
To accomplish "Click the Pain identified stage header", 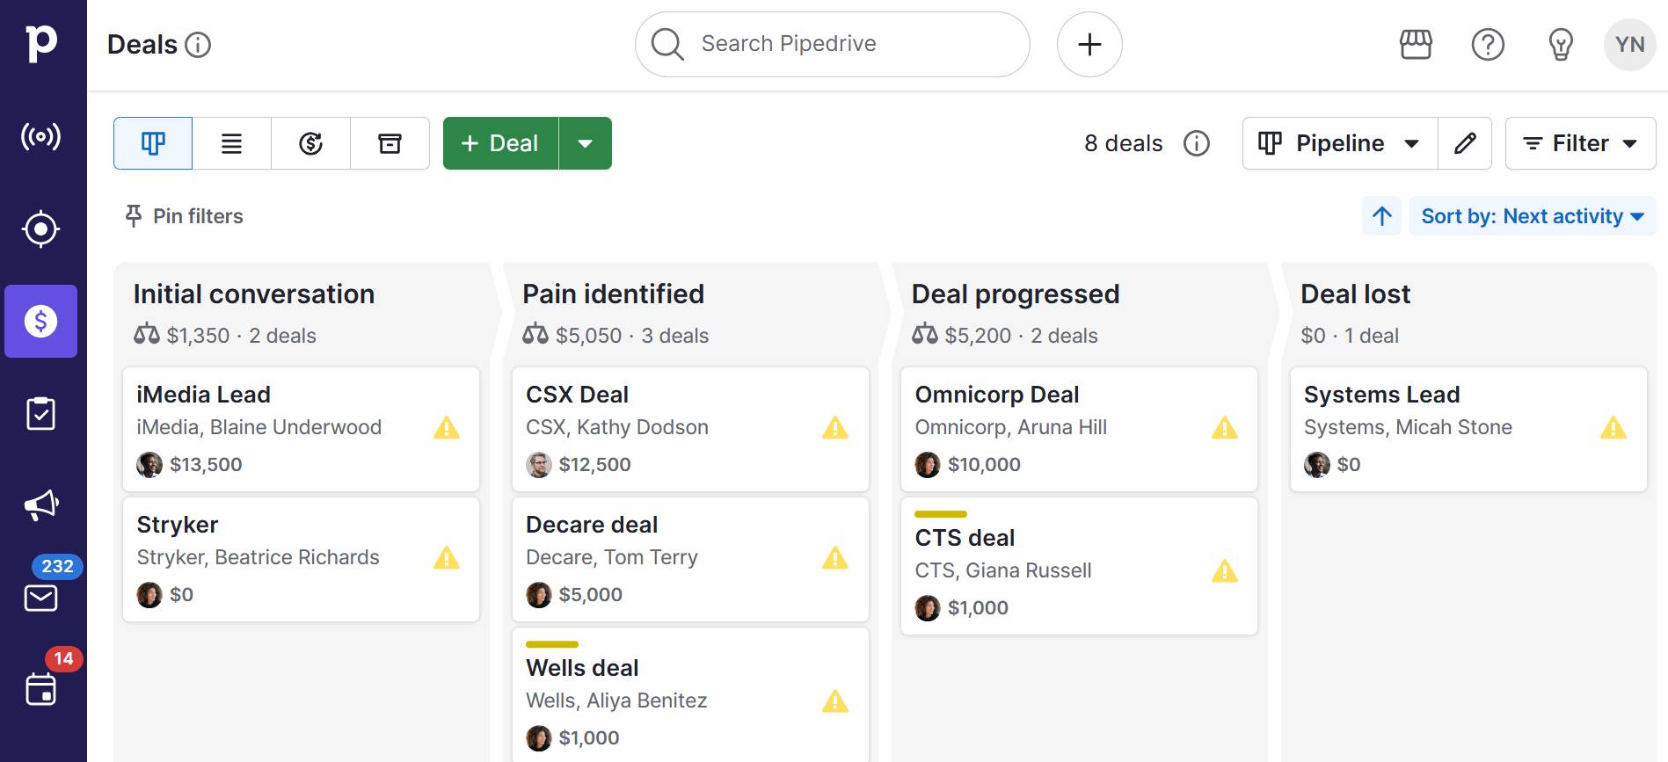I will 613,294.
